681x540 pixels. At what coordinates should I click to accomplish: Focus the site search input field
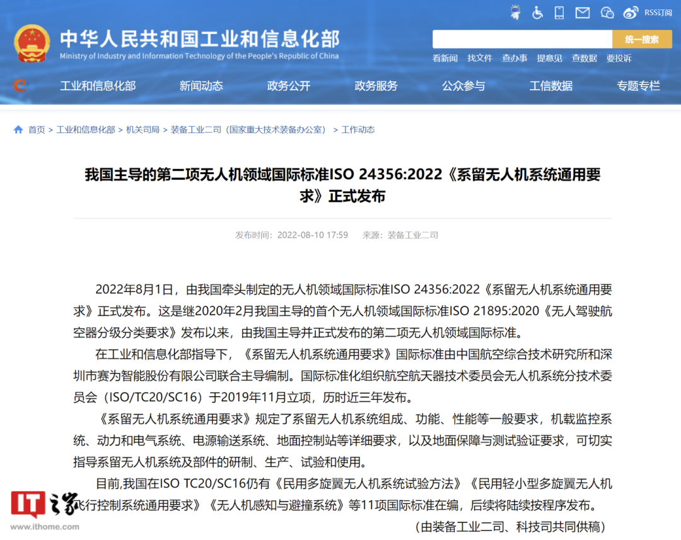click(x=522, y=40)
